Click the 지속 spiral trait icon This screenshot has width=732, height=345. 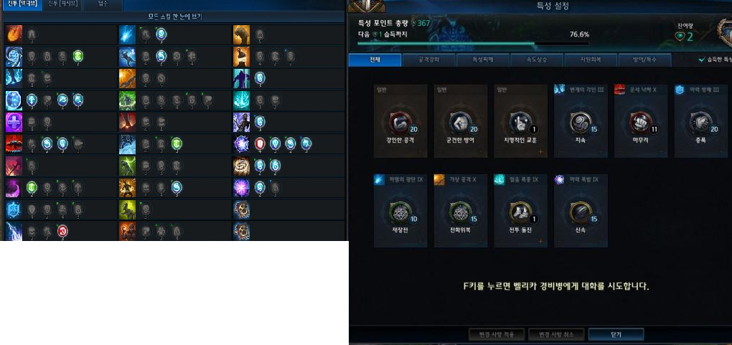click(581, 123)
